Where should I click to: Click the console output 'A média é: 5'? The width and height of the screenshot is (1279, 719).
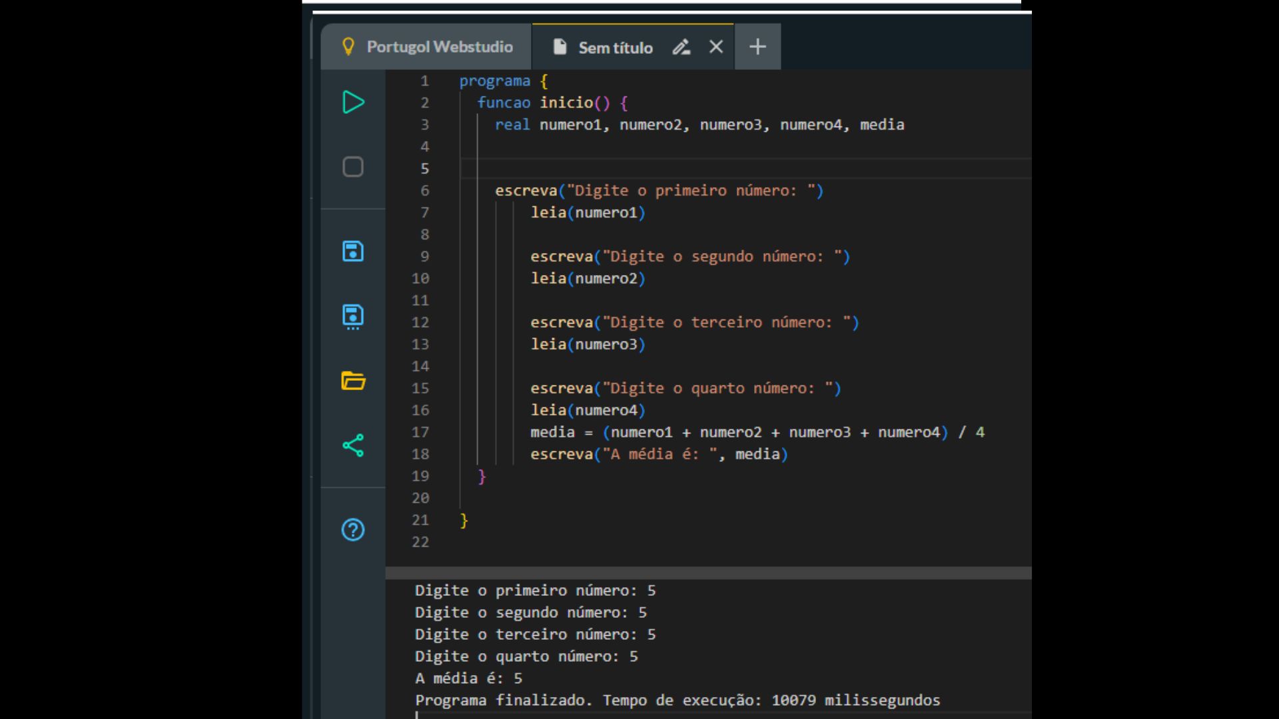click(x=468, y=678)
